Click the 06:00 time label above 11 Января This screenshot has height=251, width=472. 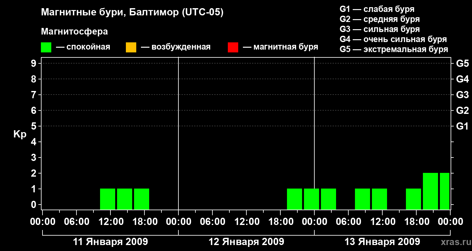(76, 222)
